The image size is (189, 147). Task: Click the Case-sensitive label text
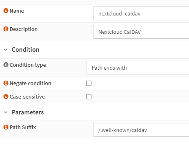tap(27, 97)
